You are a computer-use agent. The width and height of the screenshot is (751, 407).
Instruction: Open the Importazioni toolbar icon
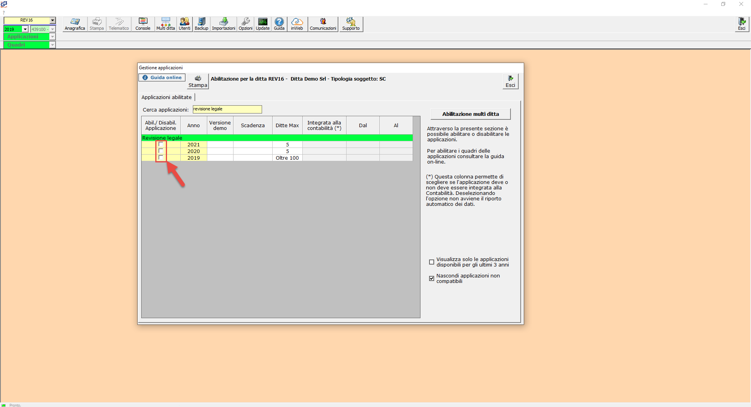(x=224, y=24)
